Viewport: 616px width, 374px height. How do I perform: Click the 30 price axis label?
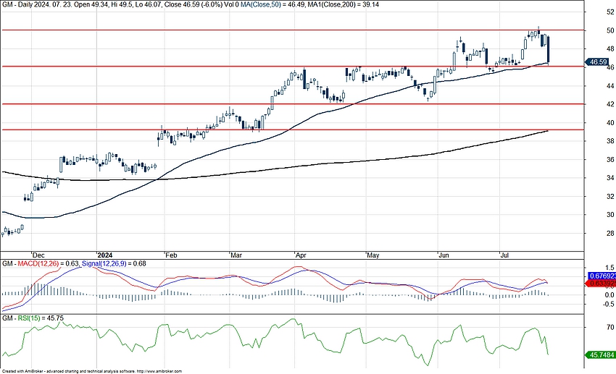610,214
